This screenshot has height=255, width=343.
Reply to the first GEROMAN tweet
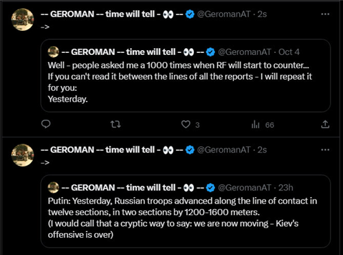(46, 124)
